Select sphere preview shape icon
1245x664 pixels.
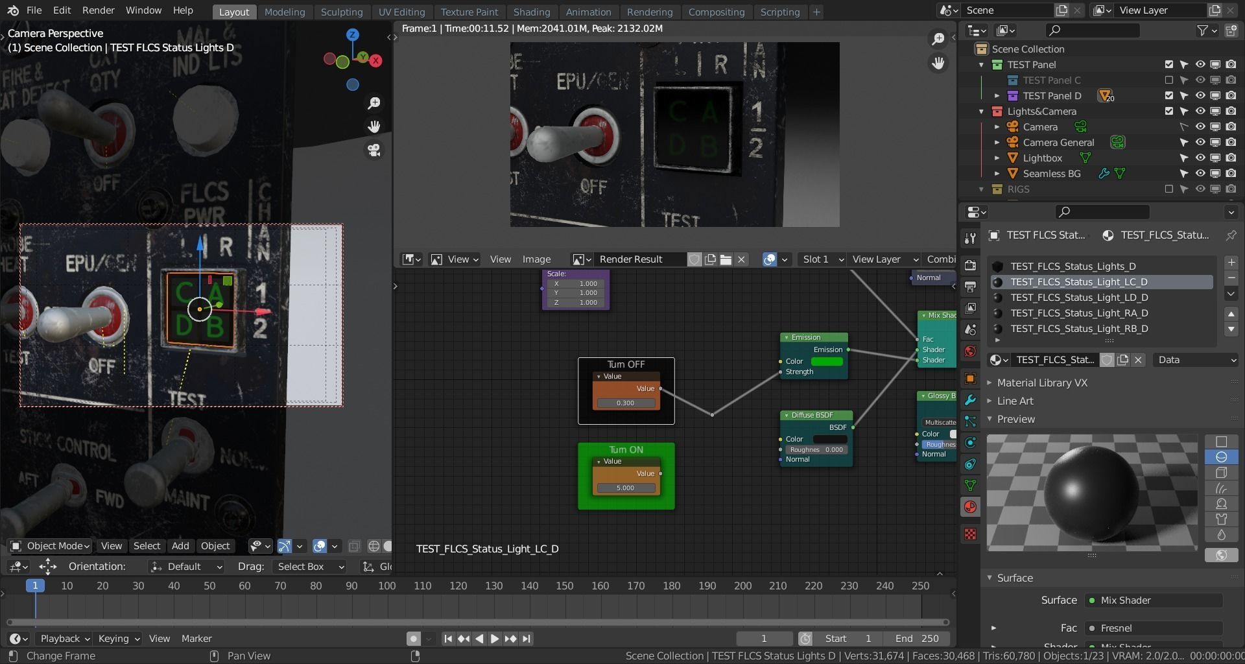coord(1221,457)
